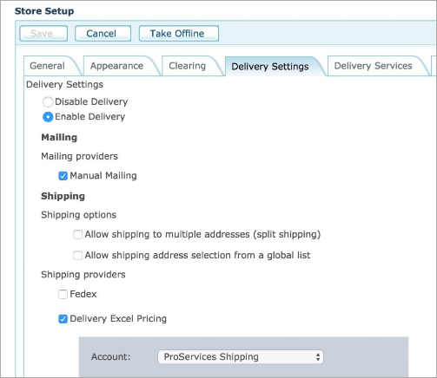Viewport: 437px width, 378px height.
Task: Click the Manual Mailing label text
Action: [x=103, y=176]
